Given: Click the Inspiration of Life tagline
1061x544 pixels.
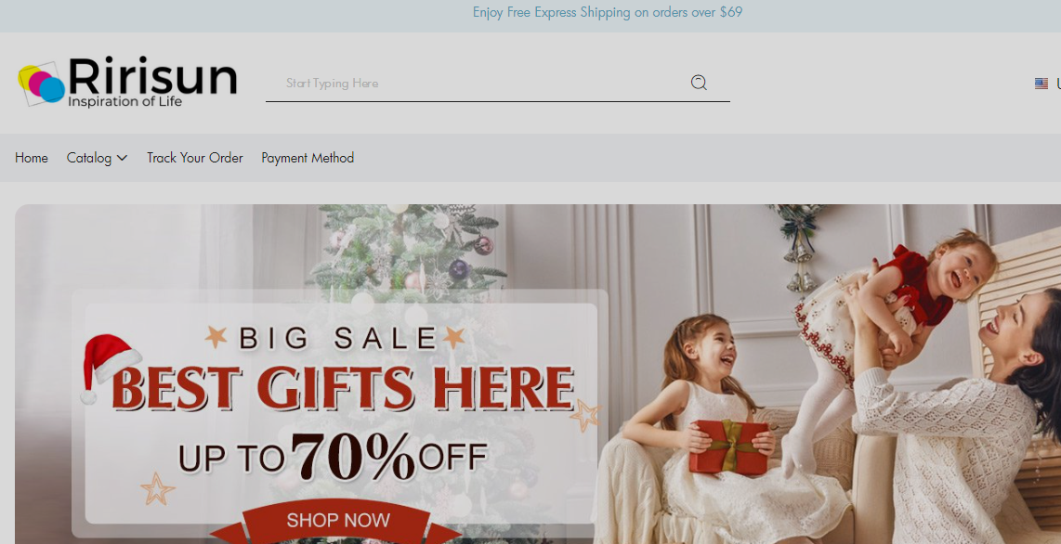Looking at the screenshot, I should pyautogui.click(x=125, y=102).
